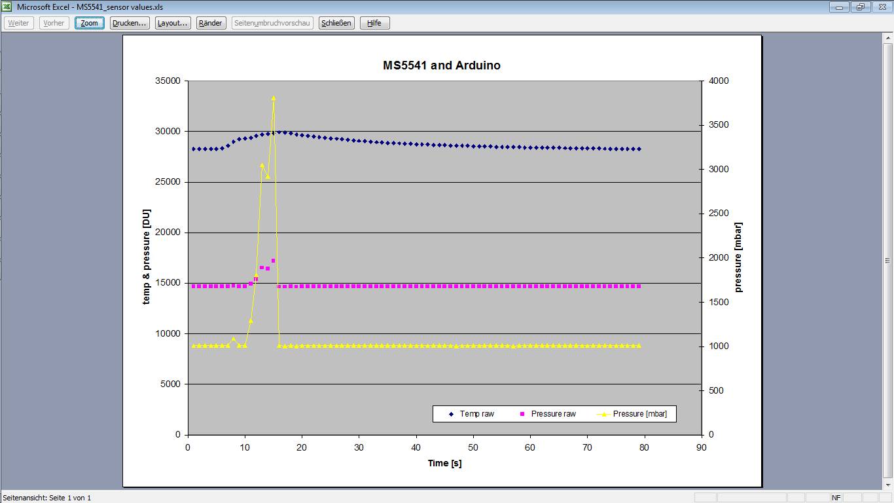
Task: Click 'Pressure [mbar]' legend entry
Action: tap(640, 414)
